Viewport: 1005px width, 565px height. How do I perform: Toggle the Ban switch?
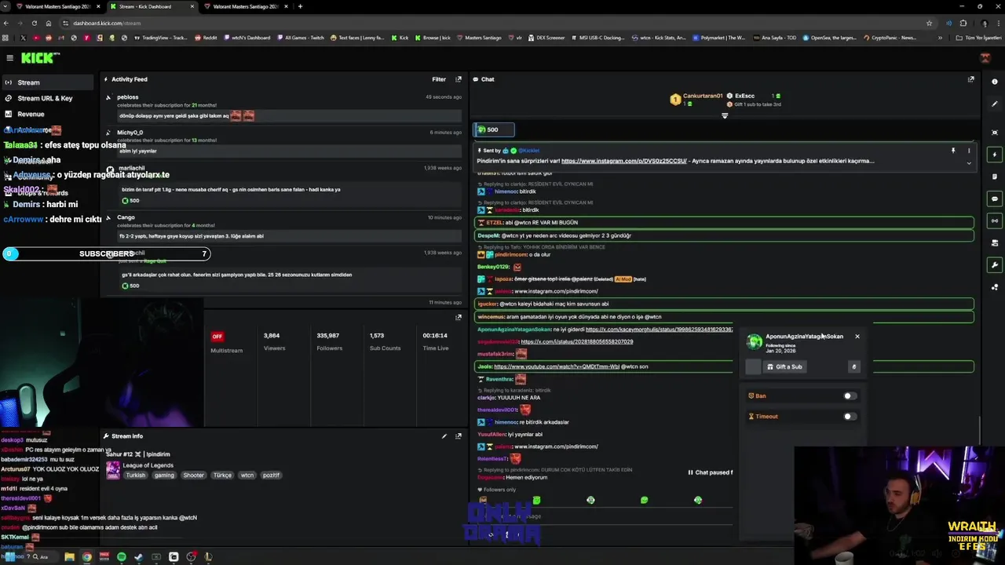pyautogui.click(x=850, y=396)
